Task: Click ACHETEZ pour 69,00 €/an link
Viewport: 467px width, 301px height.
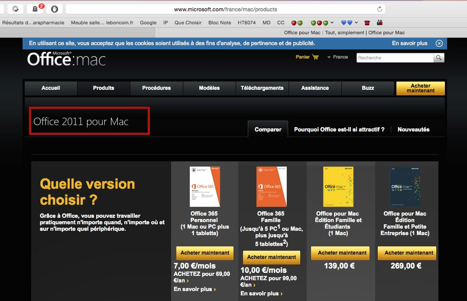Action: tap(201, 277)
